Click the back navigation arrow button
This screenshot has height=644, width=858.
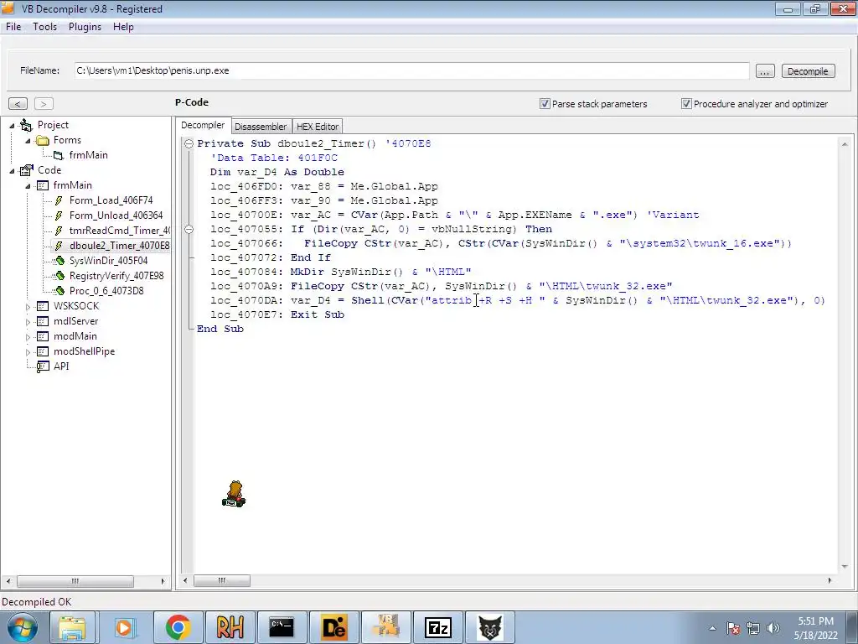point(18,103)
